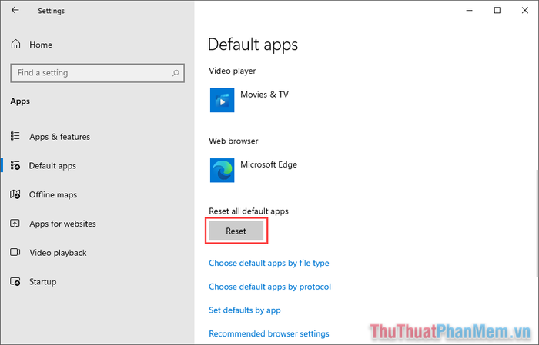This screenshot has width=539, height=345.
Task: Change Movies & TV video player default
Action: click(x=249, y=100)
